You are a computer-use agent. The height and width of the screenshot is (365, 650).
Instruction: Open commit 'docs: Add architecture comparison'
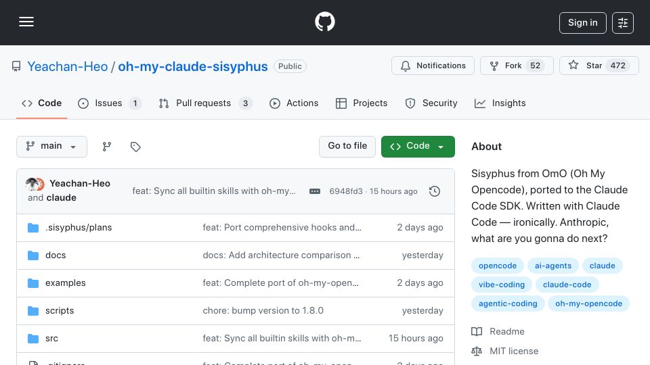coord(281,255)
